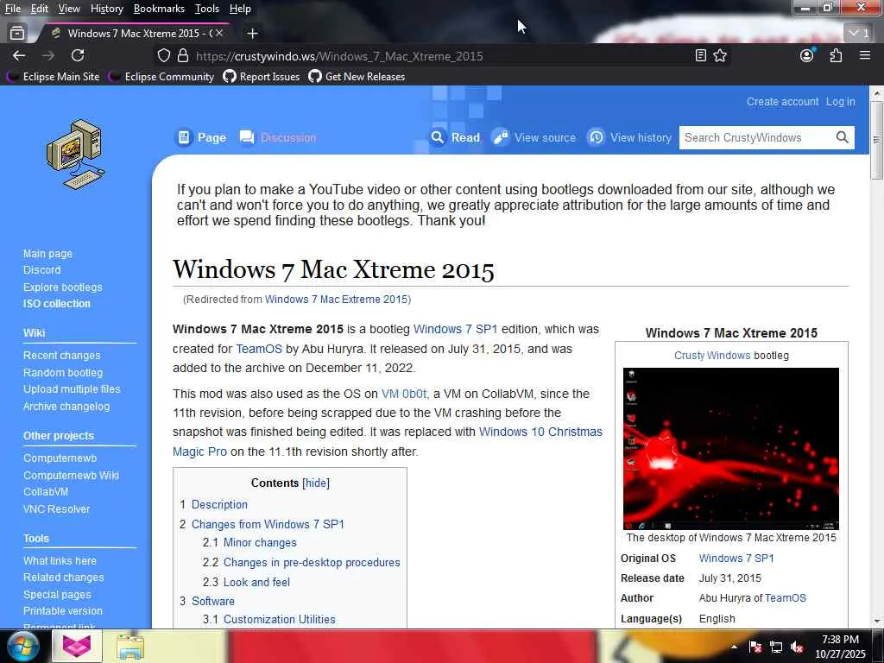
Task: Open the account icon in the toolbar
Action: 807,55
